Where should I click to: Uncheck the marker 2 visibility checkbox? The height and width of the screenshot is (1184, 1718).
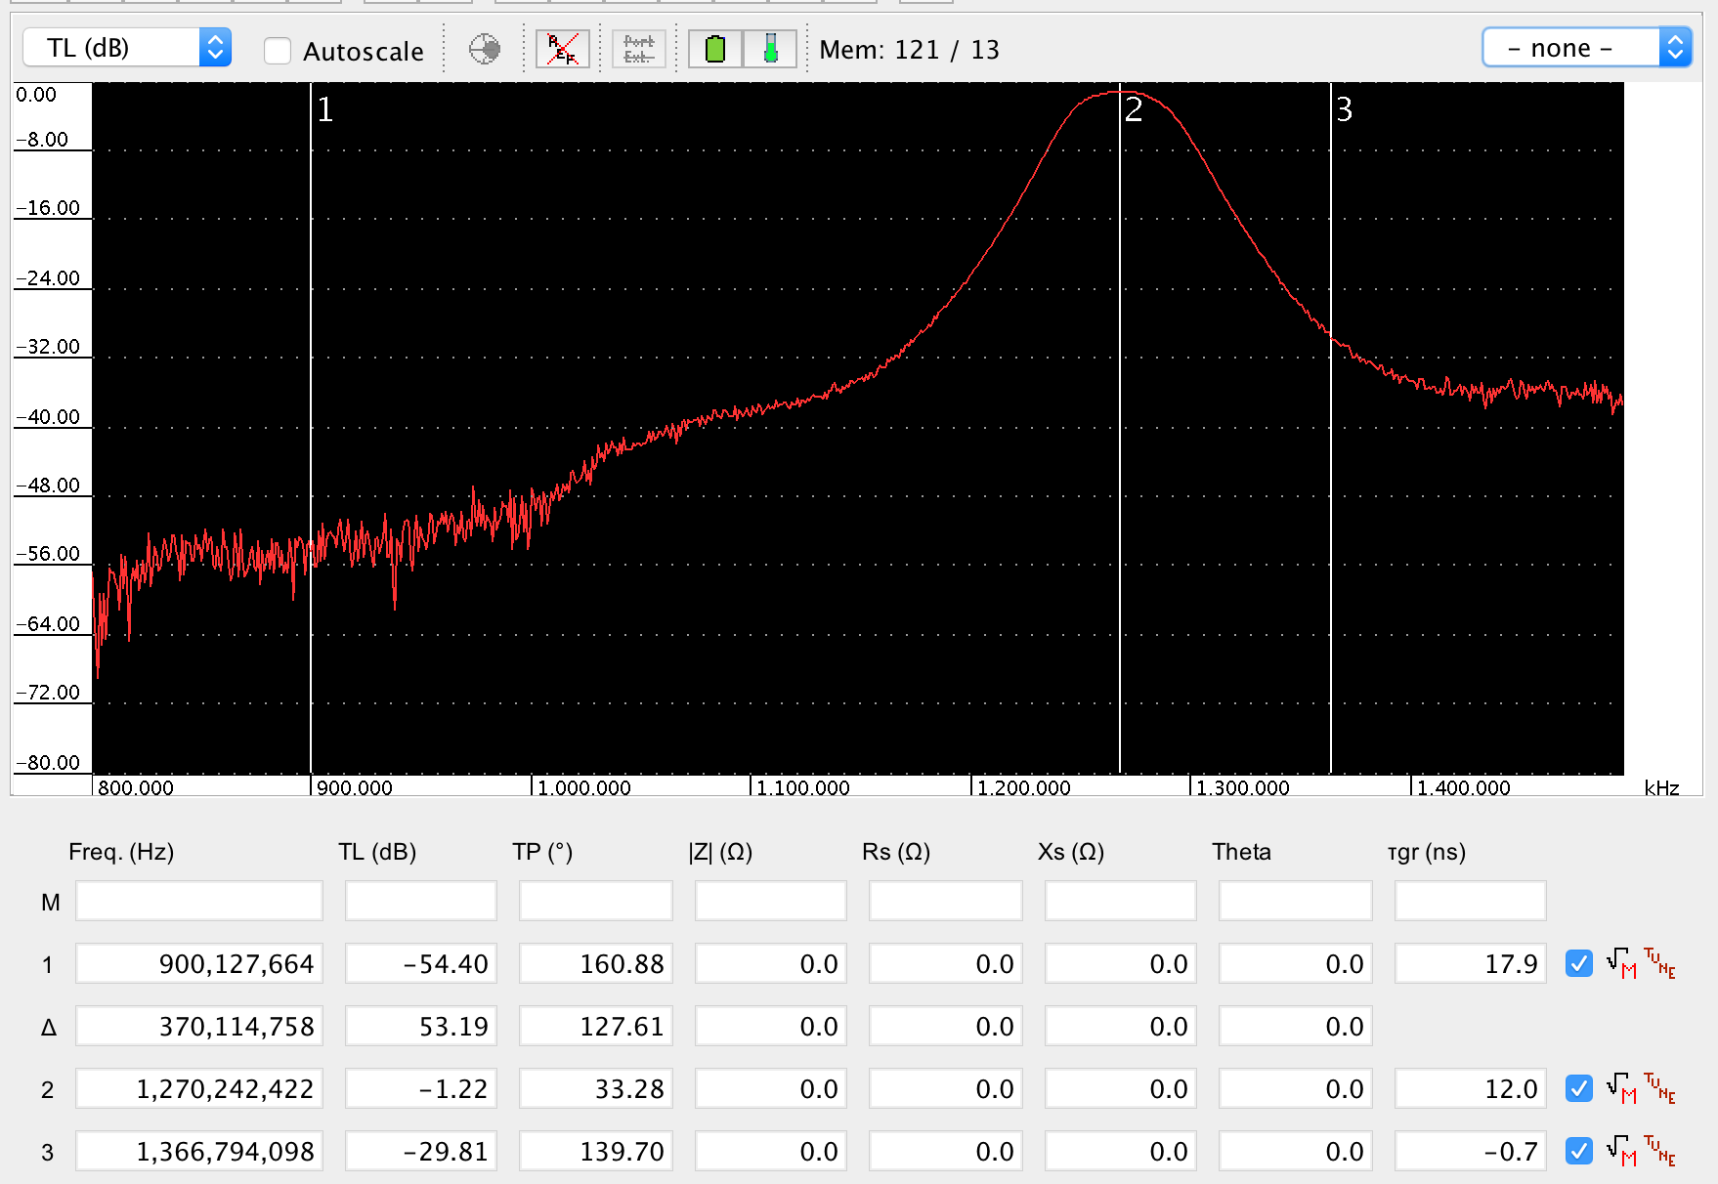click(x=1578, y=1088)
